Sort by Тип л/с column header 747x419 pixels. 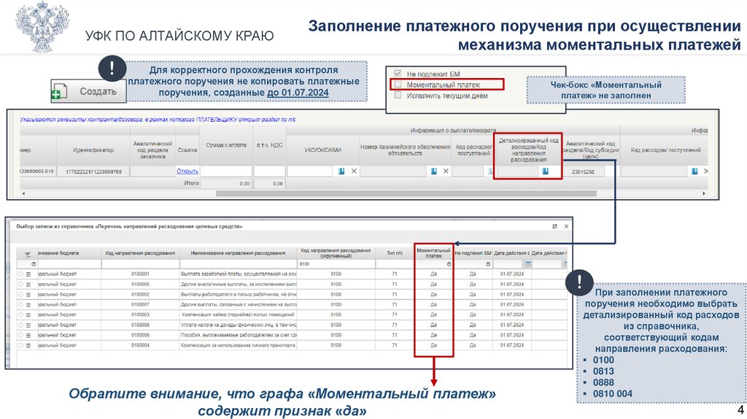coord(395,253)
